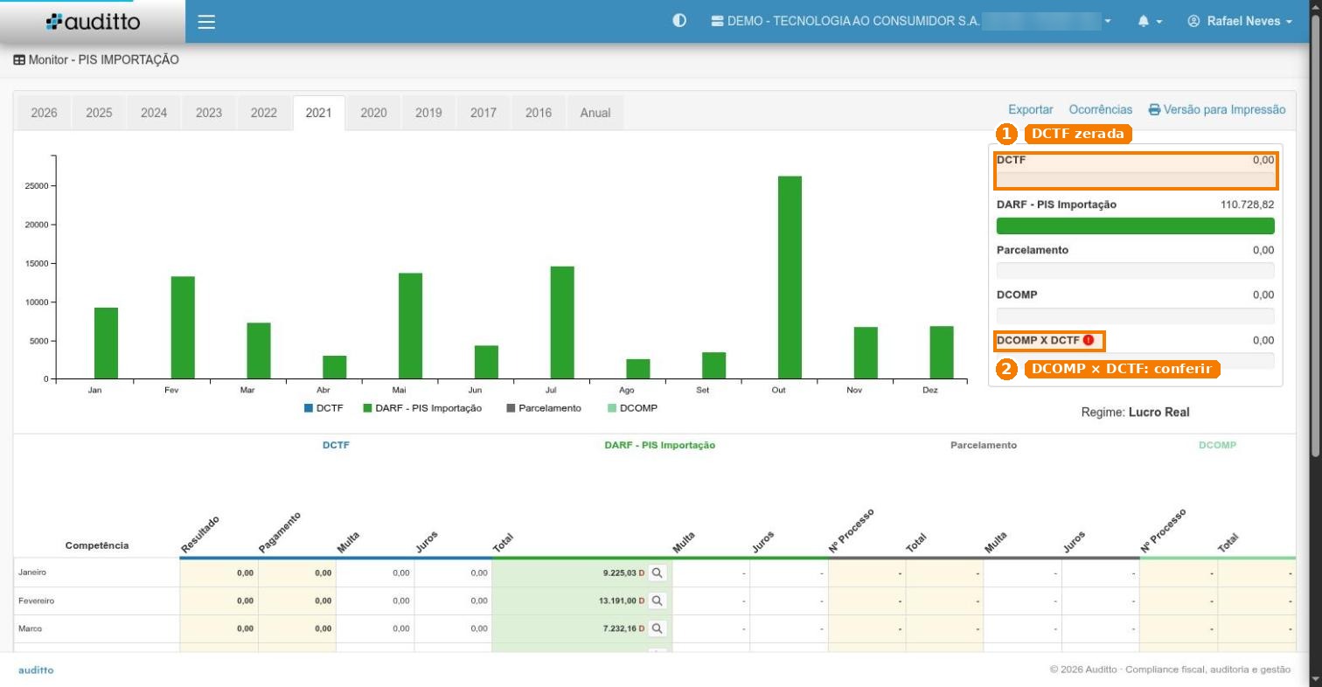Click the Fevereiro competência row label

[37, 601]
